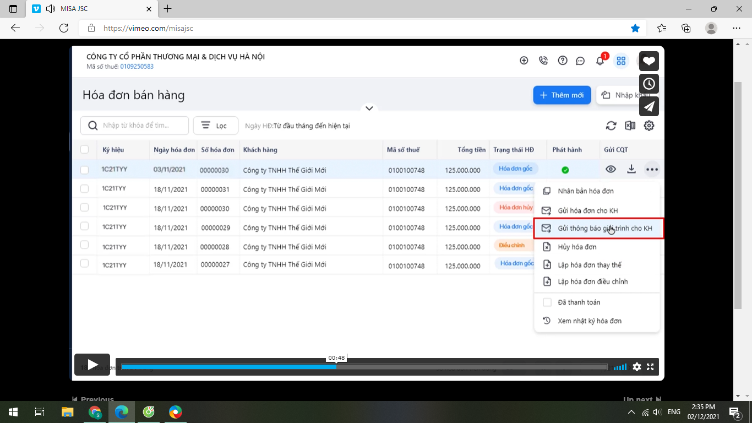
Task: Open the Lọc filter dropdown
Action: coord(216,126)
